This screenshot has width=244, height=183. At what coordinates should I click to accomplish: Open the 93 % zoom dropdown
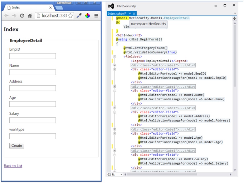tap(121, 175)
